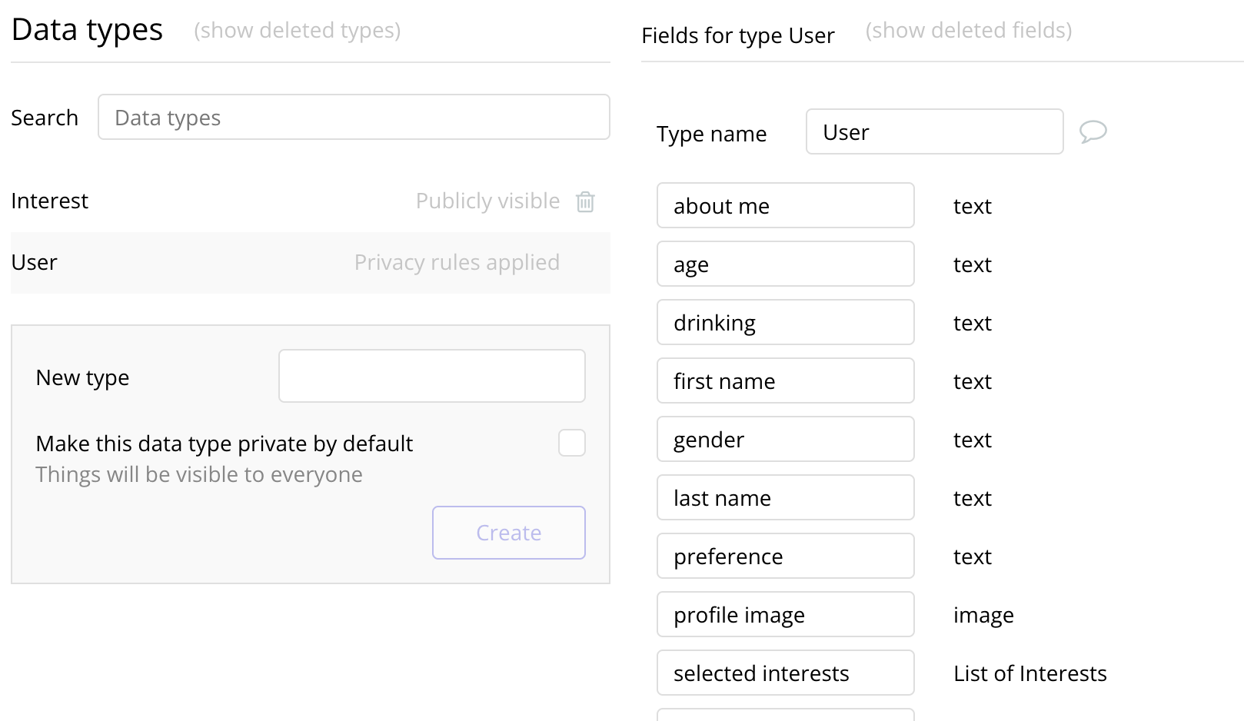This screenshot has width=1244, height=721.
Task: Focus the Data types search box
Action: pyautogui.click(x=354, y=118)
